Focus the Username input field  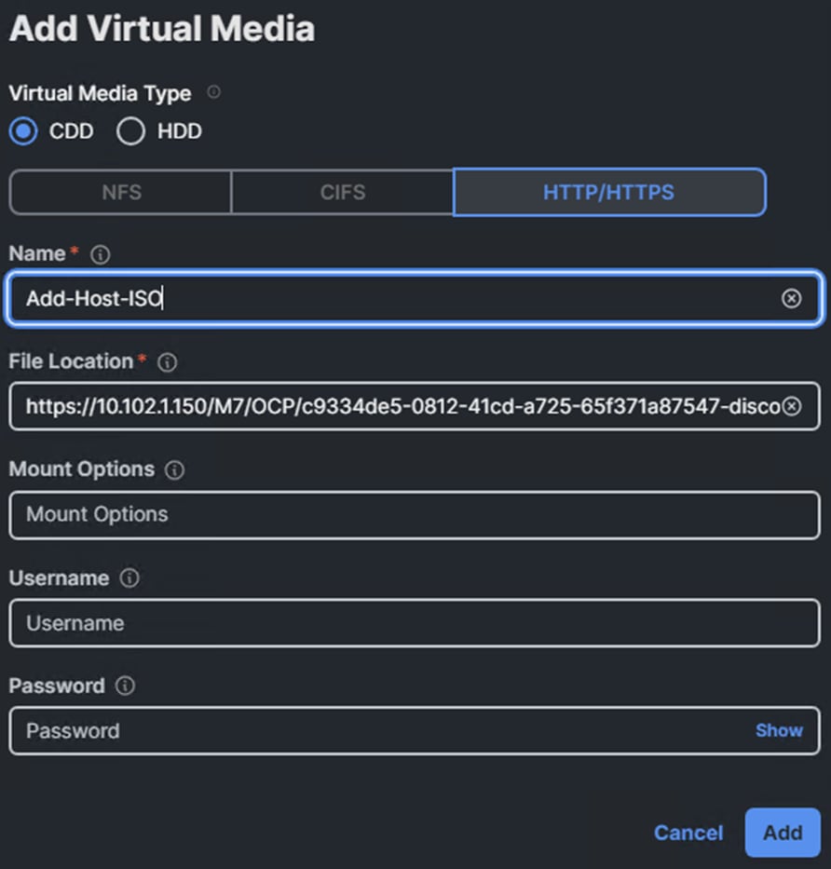click(415, 623)
